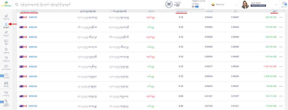
Task: Click the profit value 90.68 USD
Action: point(272,86)
